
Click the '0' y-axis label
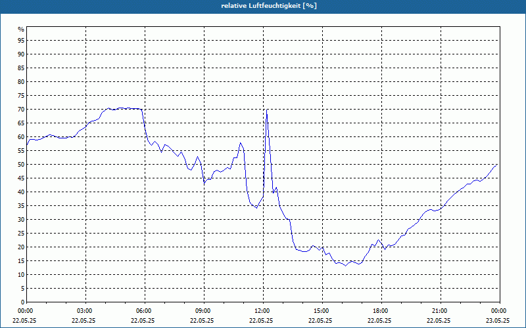click(x=23, y=302)
